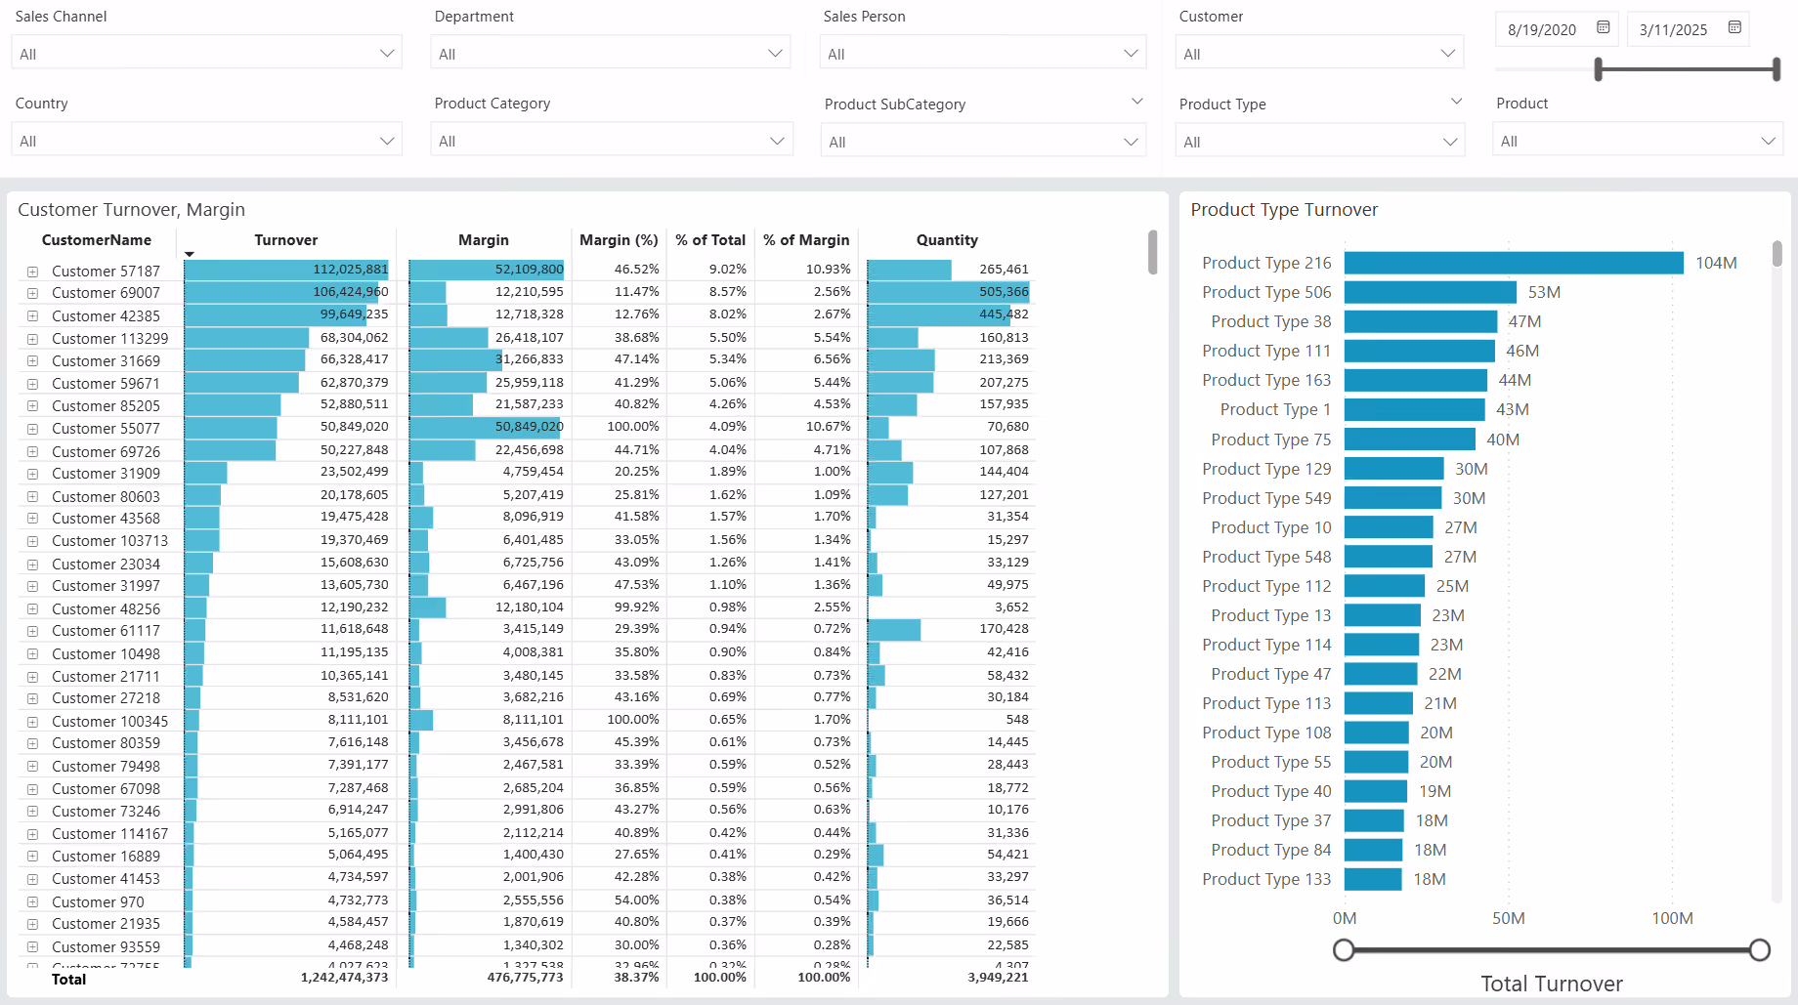Expand the Customer 970 row plus icon

32,902
